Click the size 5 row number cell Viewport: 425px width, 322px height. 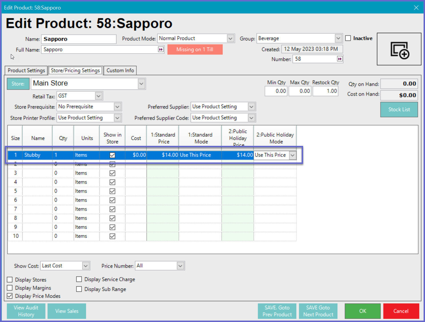pyautogui.click(x=15, y=191)
